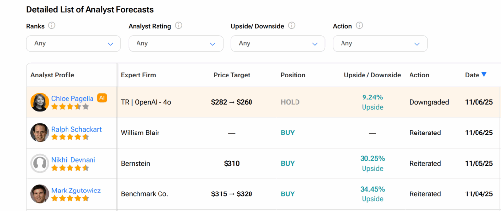Click the AI badge beside Chloe Pagella

[102, 98]
